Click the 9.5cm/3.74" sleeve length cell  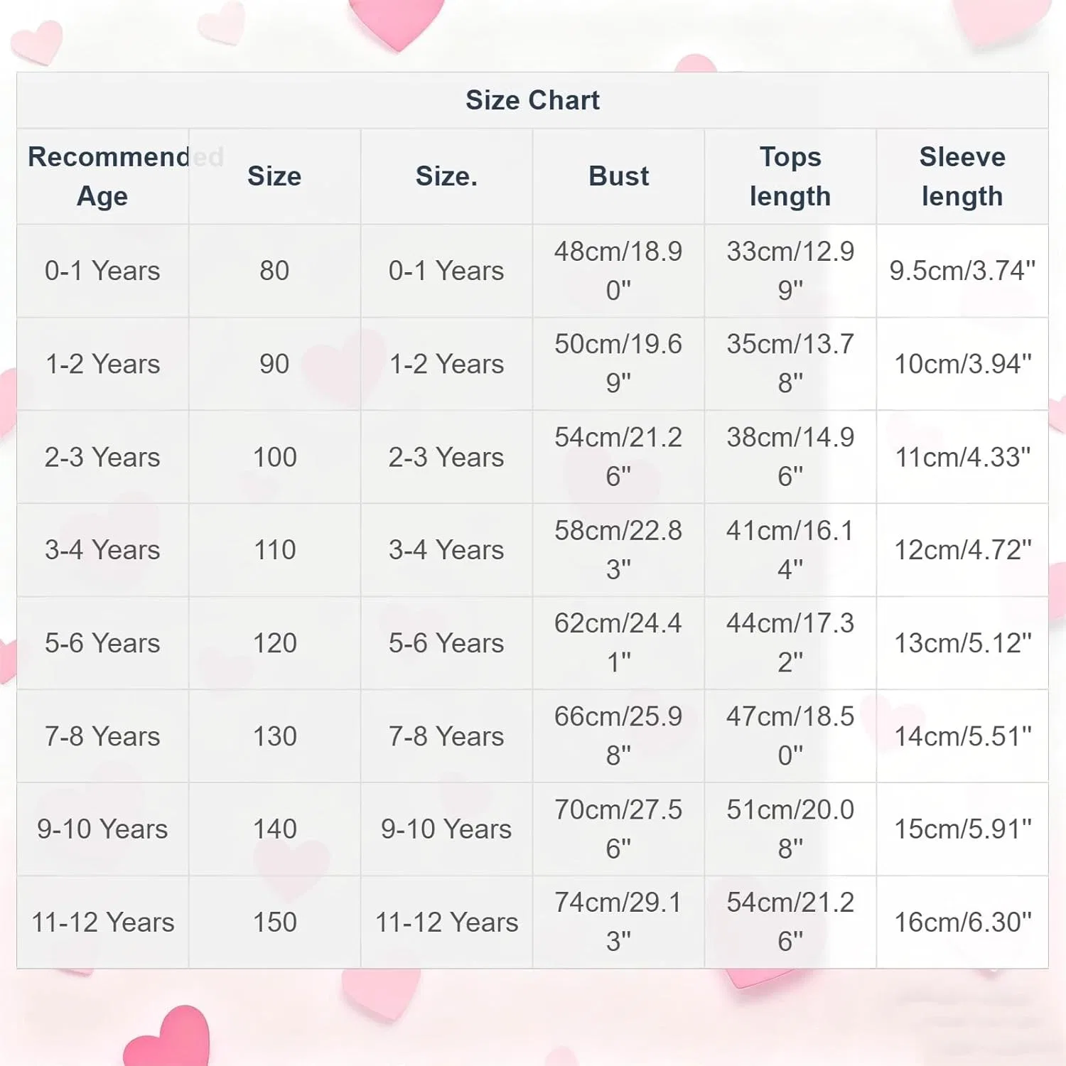pos(962,271)
